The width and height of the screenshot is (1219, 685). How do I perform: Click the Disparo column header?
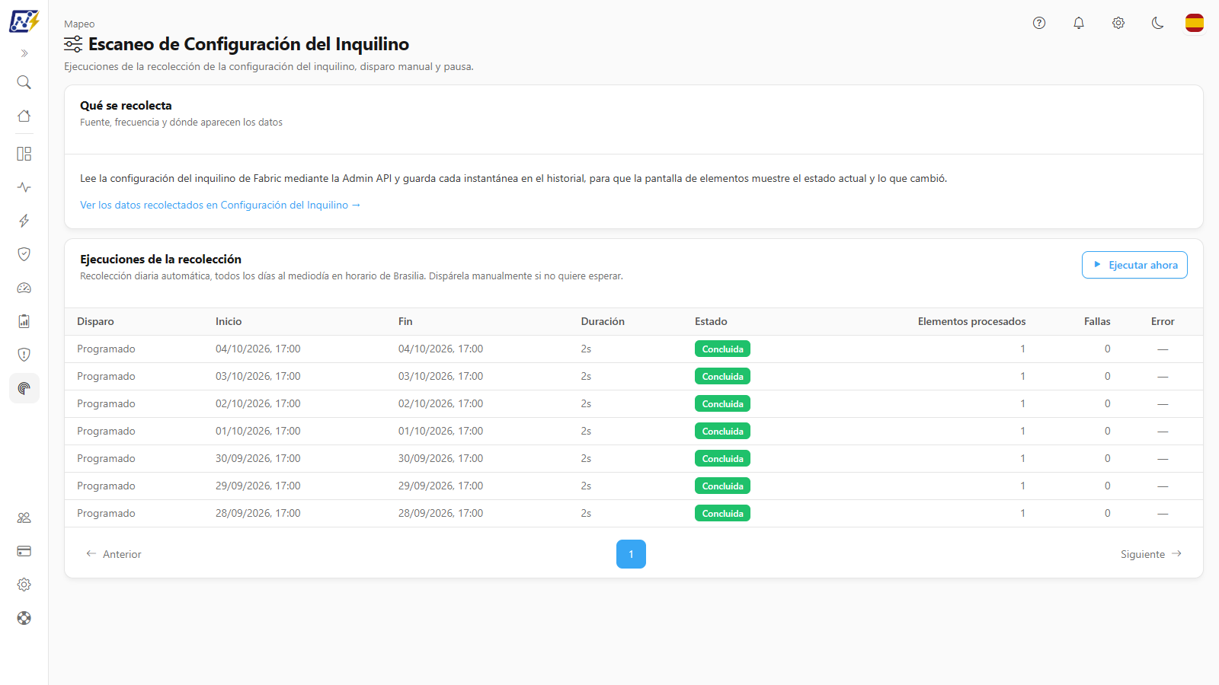coord(95,321)
